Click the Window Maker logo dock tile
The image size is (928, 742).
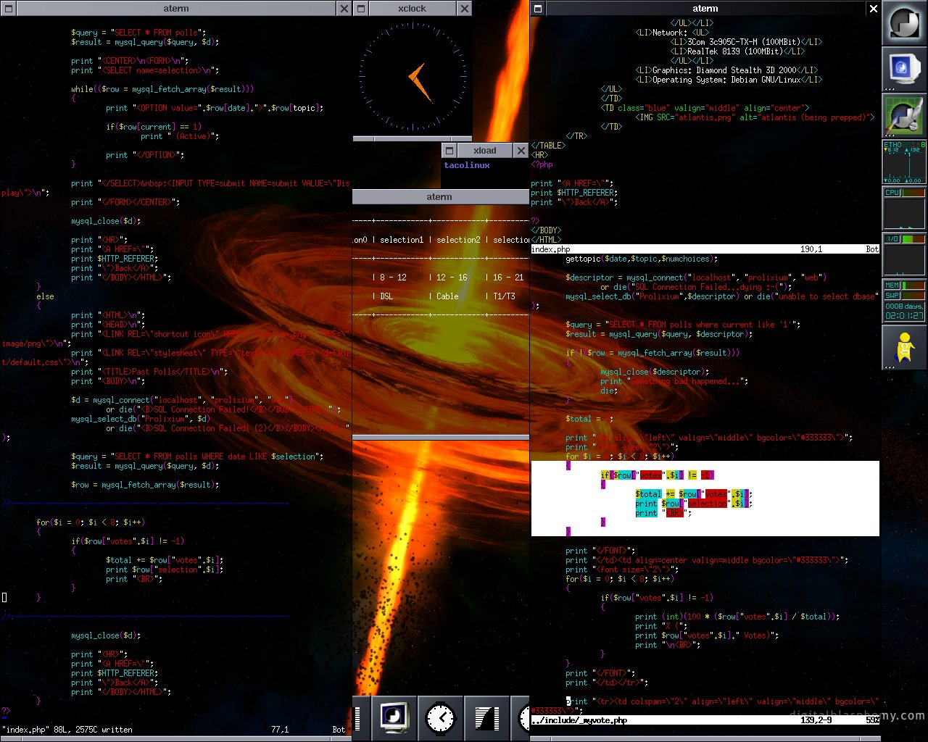[x=904, y=24]
